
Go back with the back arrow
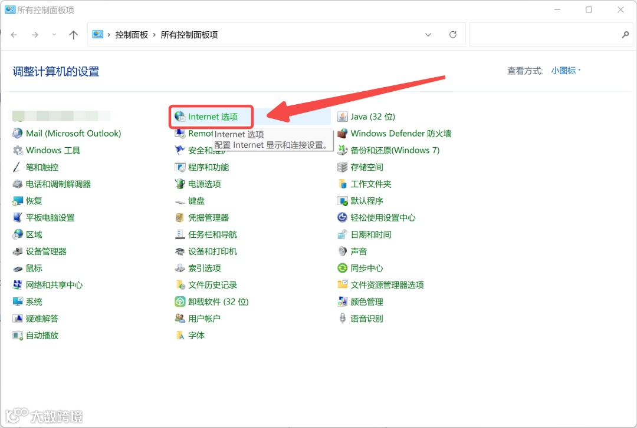14,35
